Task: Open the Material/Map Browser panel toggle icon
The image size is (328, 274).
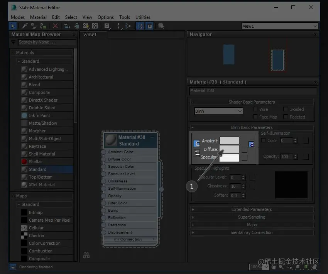Action: click(141, 26)
